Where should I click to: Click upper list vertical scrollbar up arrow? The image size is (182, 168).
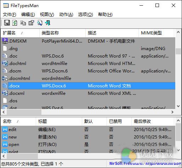(x=178, y=32)
